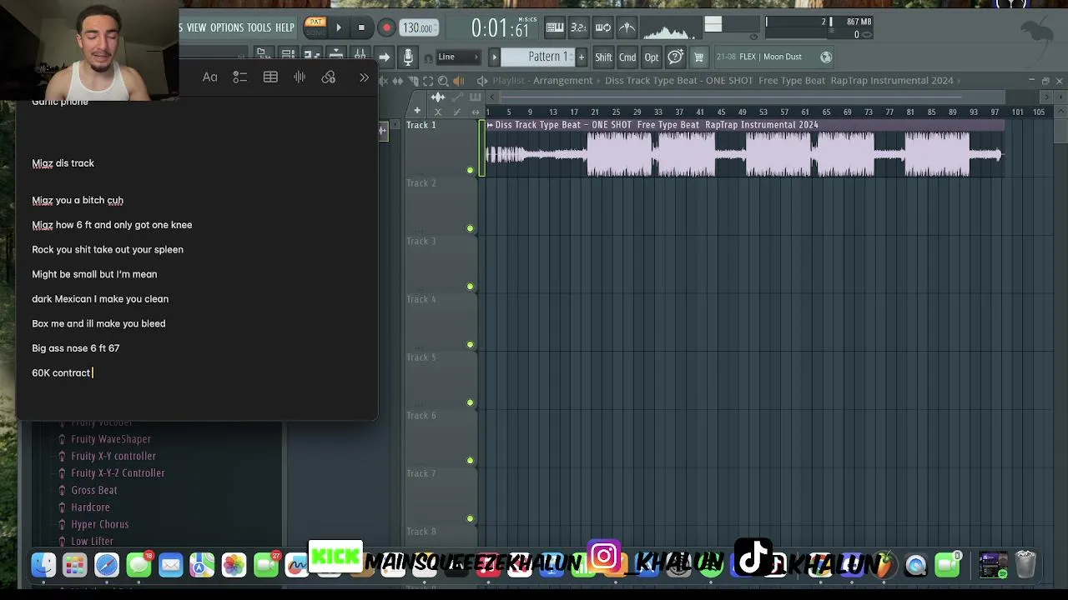Image resolution: width=1068 pixels, height=600 pixels.
Task: Toggle Track 4 mute green light
Action: (x=470, y=344)
